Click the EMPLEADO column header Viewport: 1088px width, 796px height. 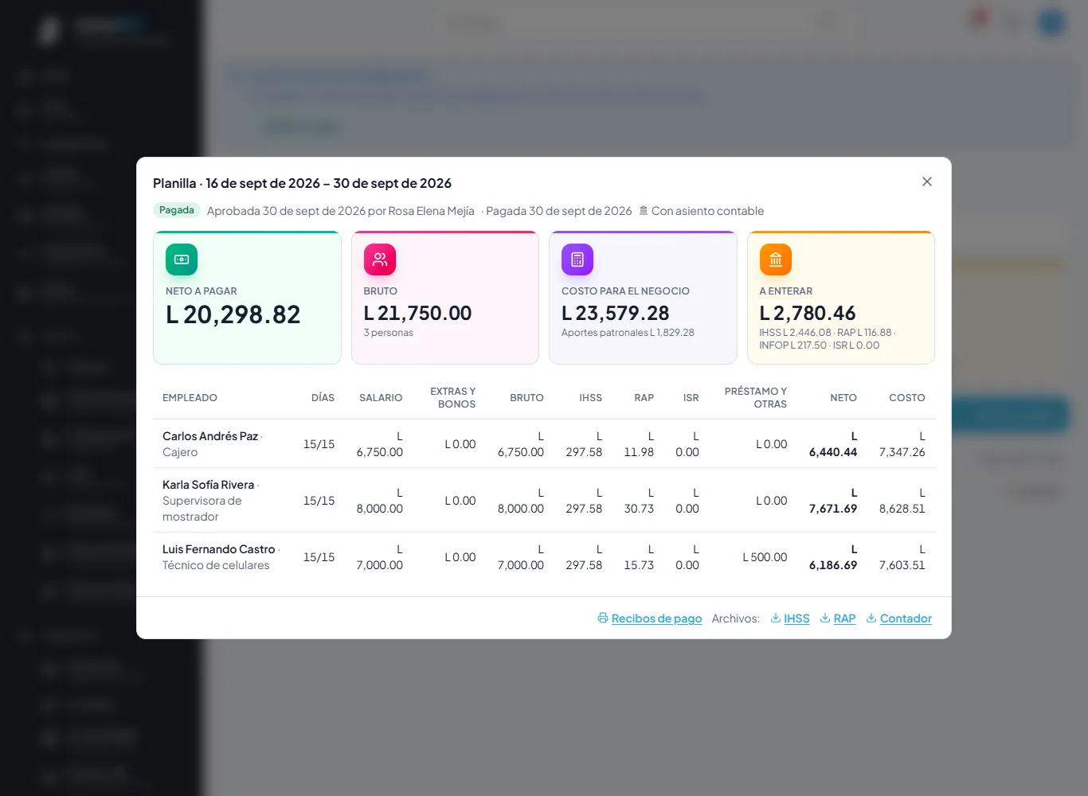coord(190,398)
